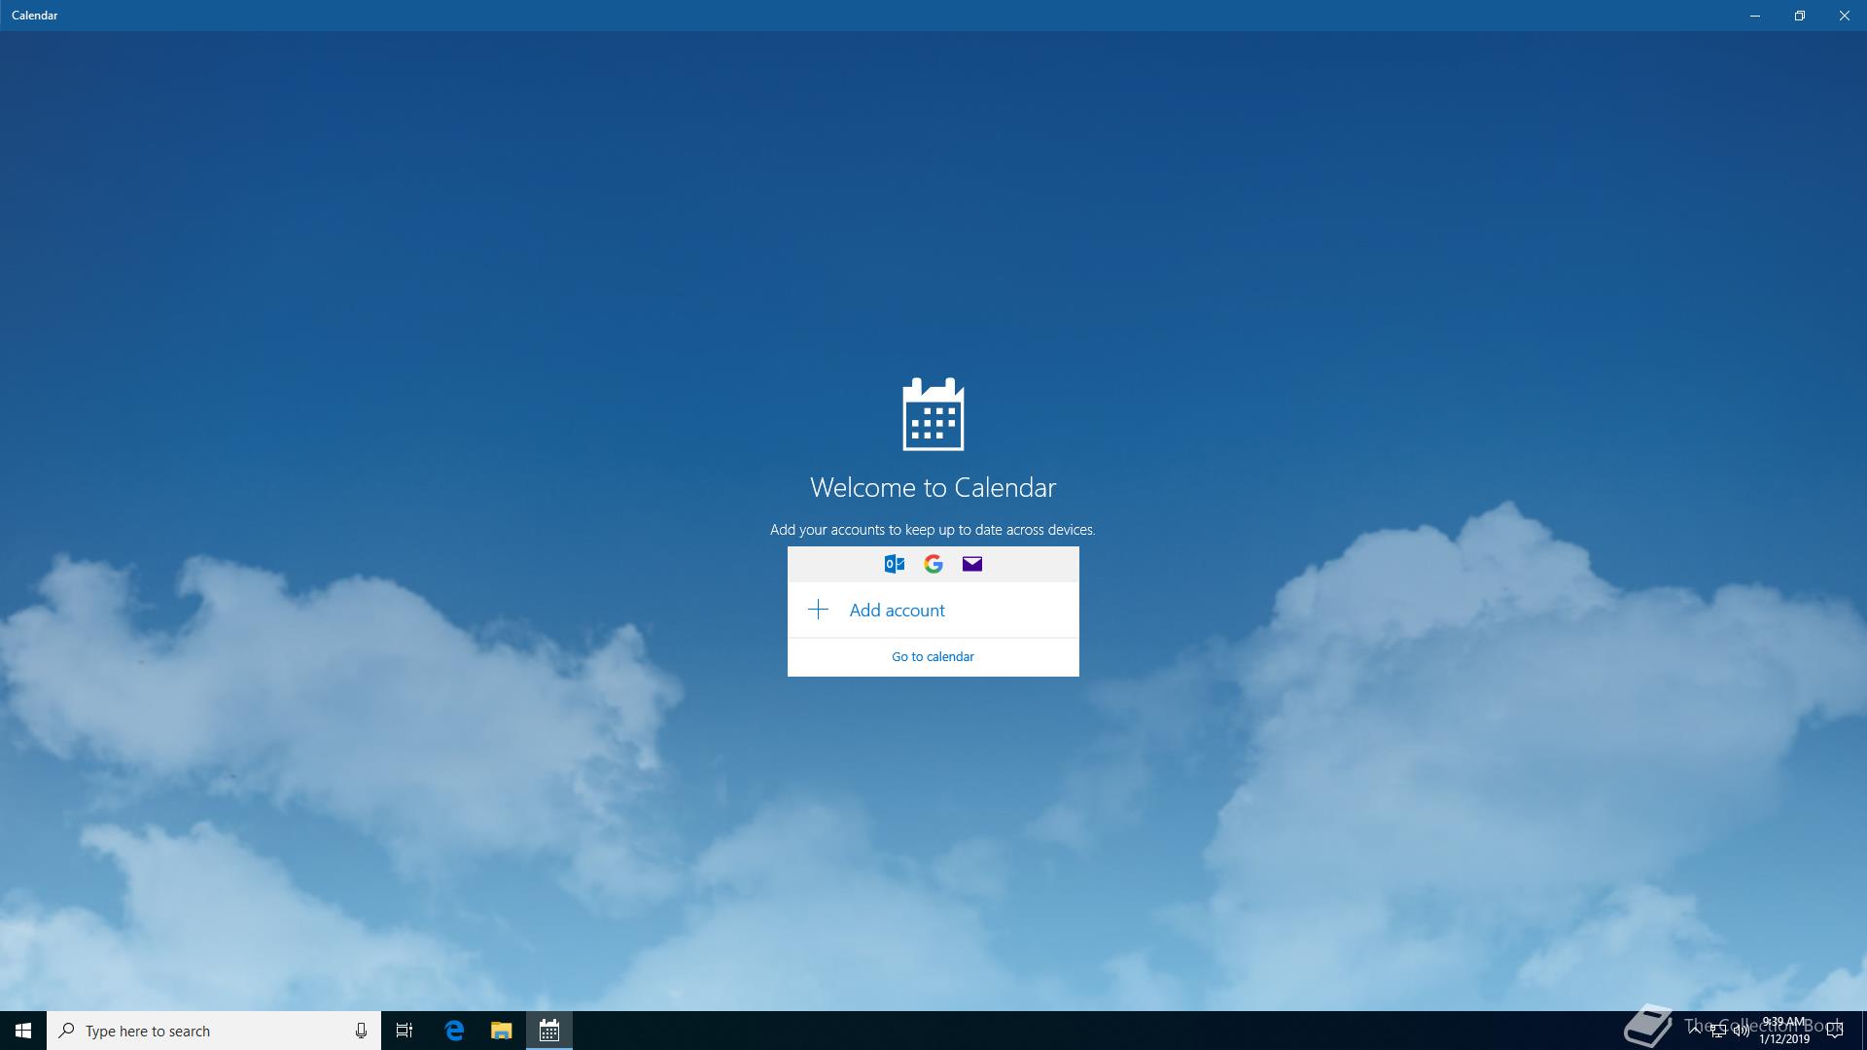Click the Welcome to Calendar heading

click(x=933, y=487)
